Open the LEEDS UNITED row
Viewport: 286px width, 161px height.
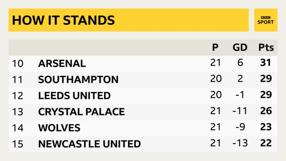(143, 96)
